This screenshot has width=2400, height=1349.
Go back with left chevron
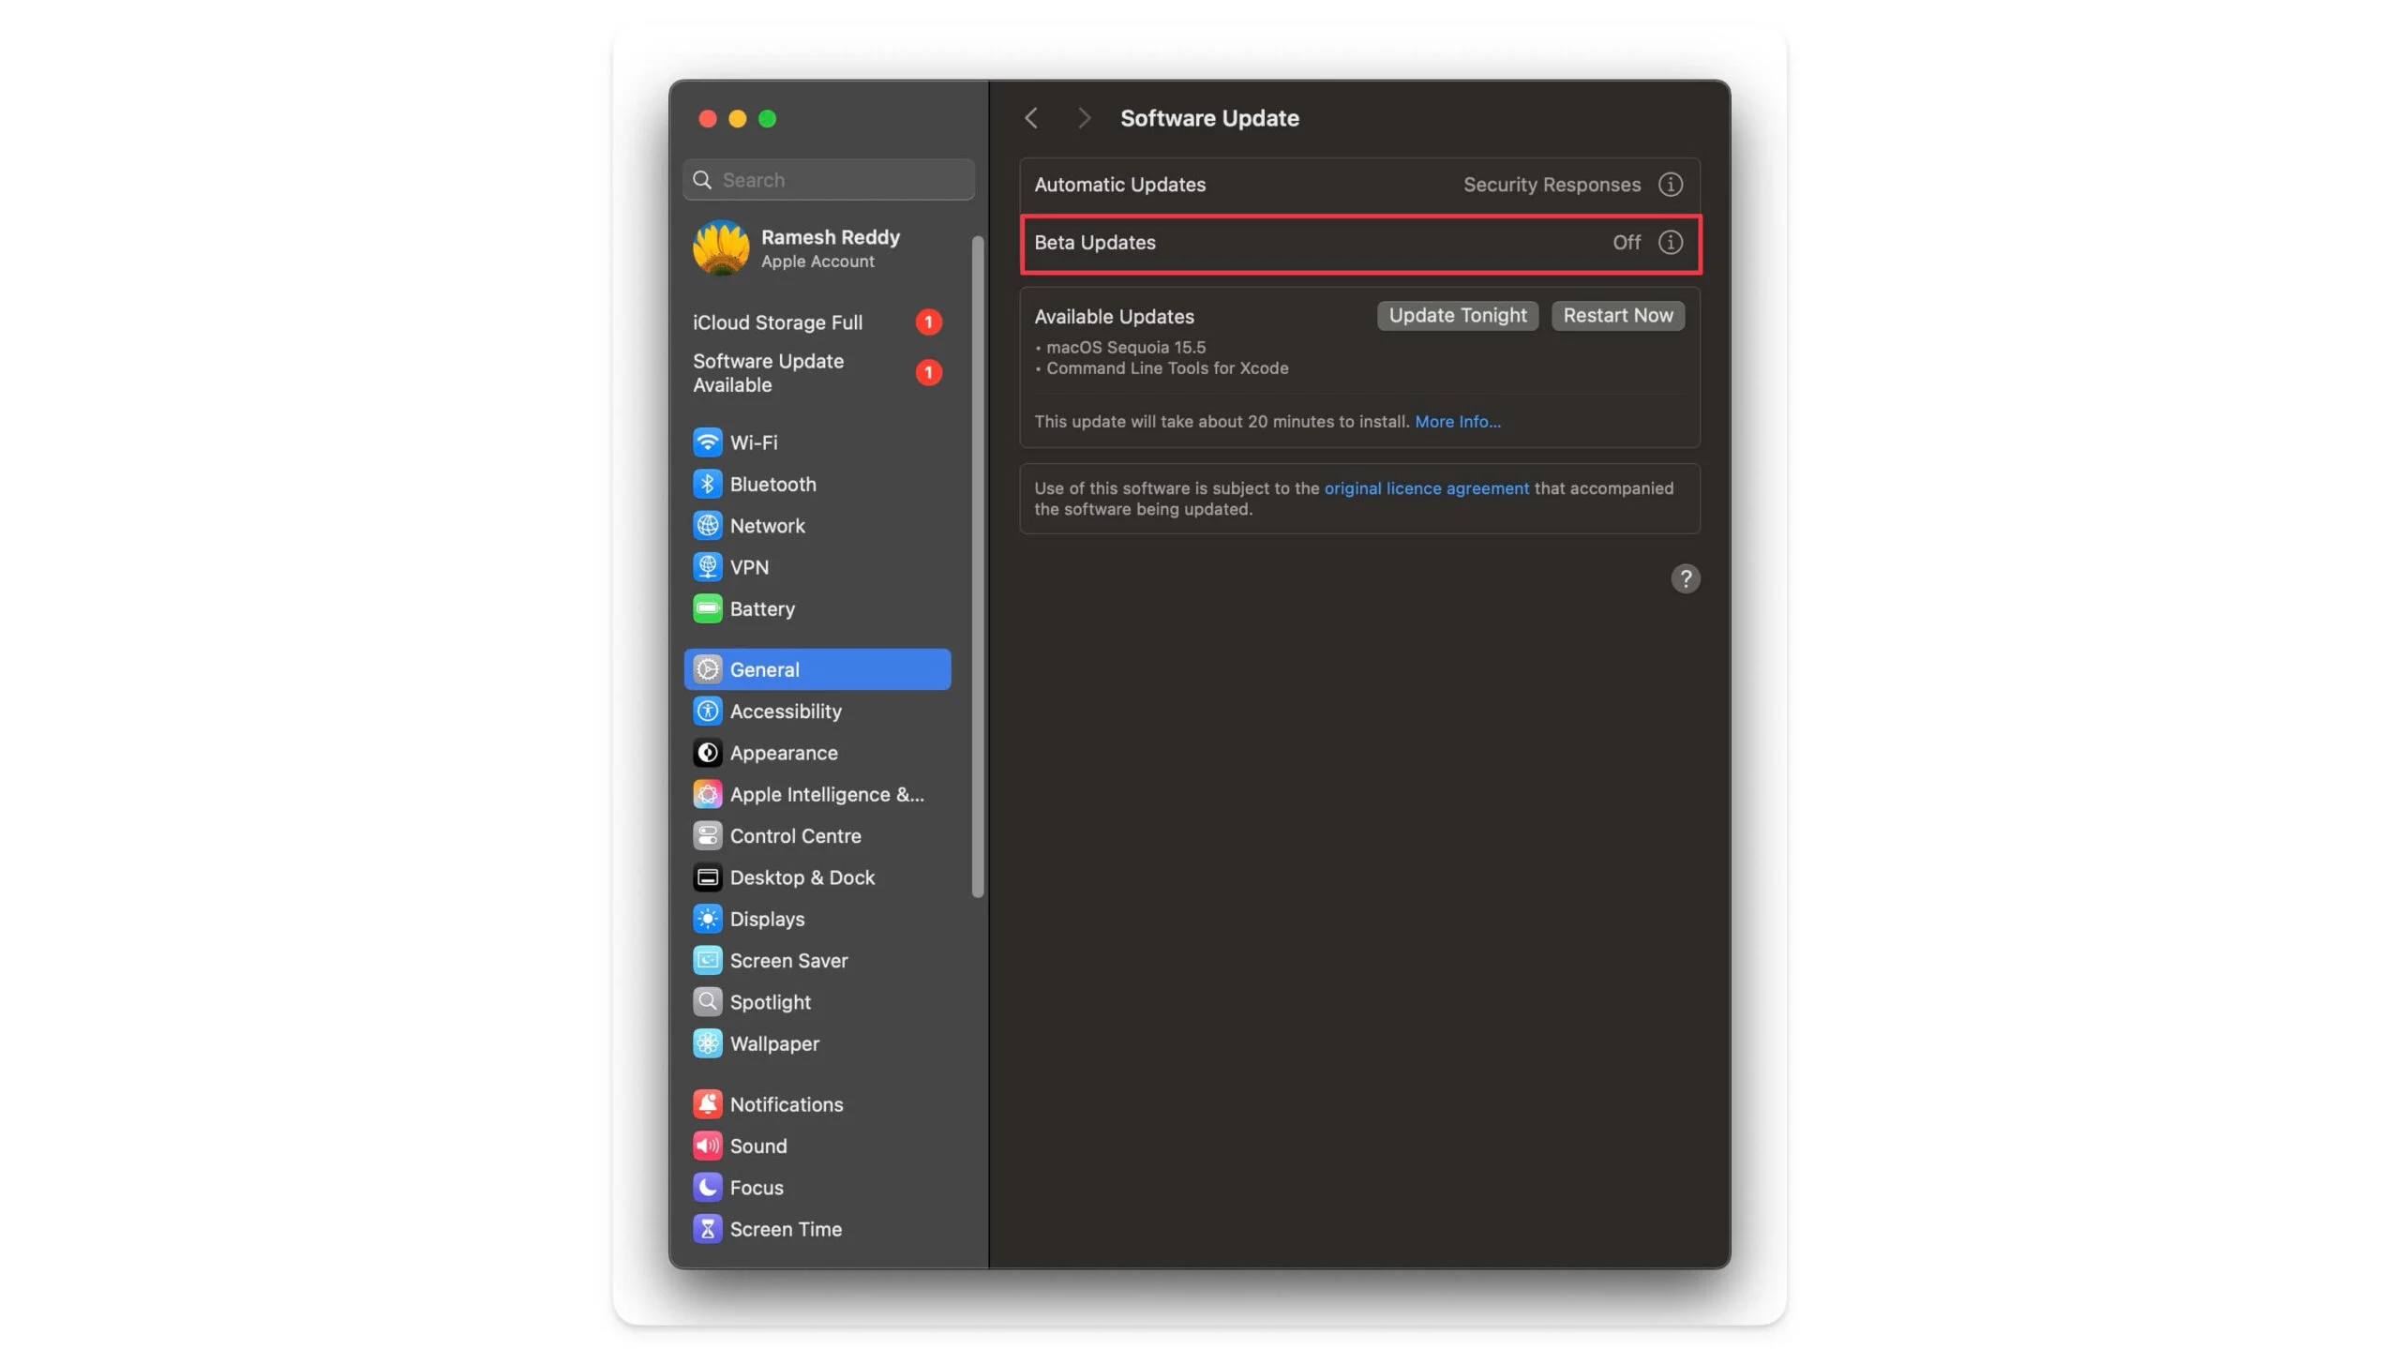1030,118
